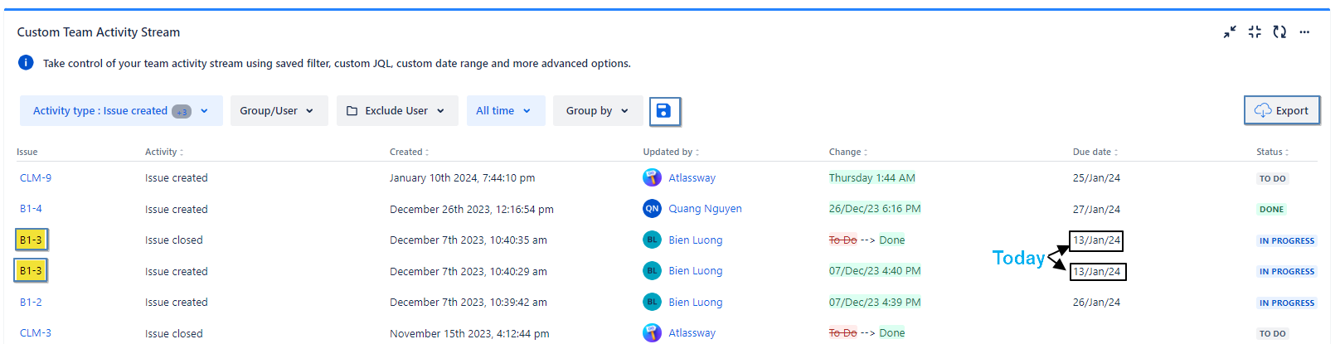Click the four-corner collapse view icon
This screenshot has height=344, width=1340.
pyautogui.click(x=1255, y=32)
